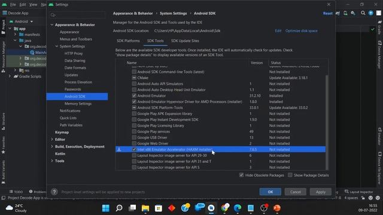Viewport: 383px width, 215px height.
Task: Click Optimize disk space link
Action: point(302,30)
